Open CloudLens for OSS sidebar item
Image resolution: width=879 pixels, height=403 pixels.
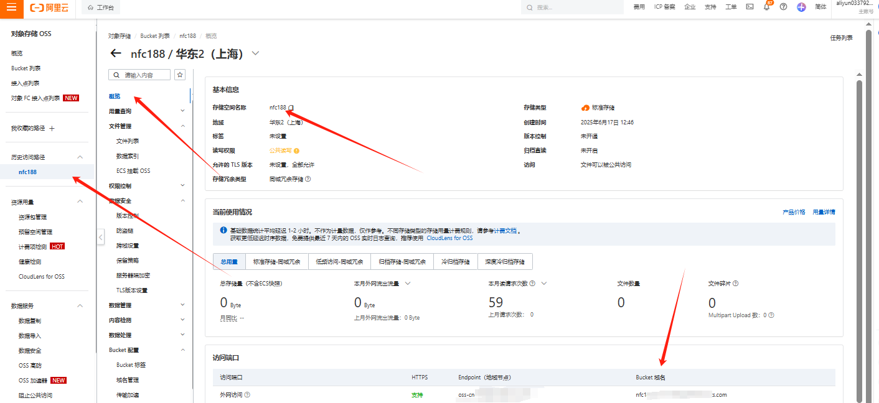pos(42,277)
